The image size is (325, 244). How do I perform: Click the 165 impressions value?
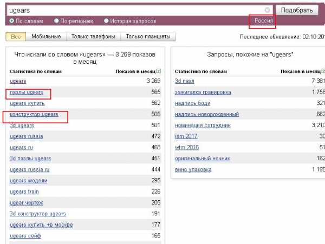click(156, 235)
